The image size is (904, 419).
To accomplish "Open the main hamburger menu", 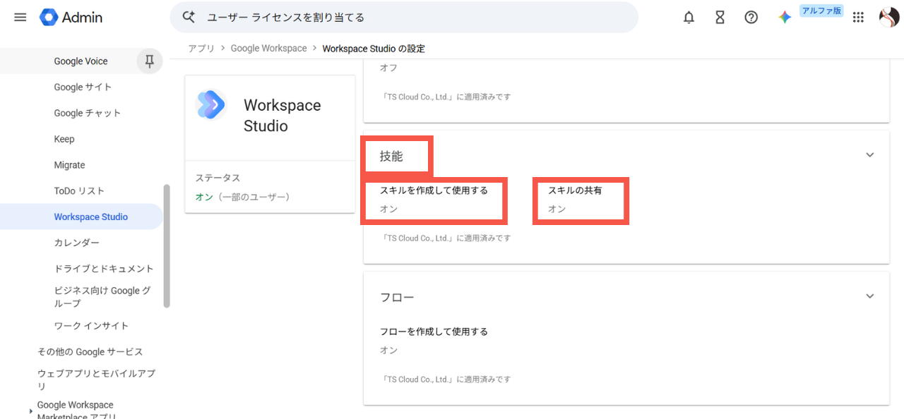I will tap(20, 17).
